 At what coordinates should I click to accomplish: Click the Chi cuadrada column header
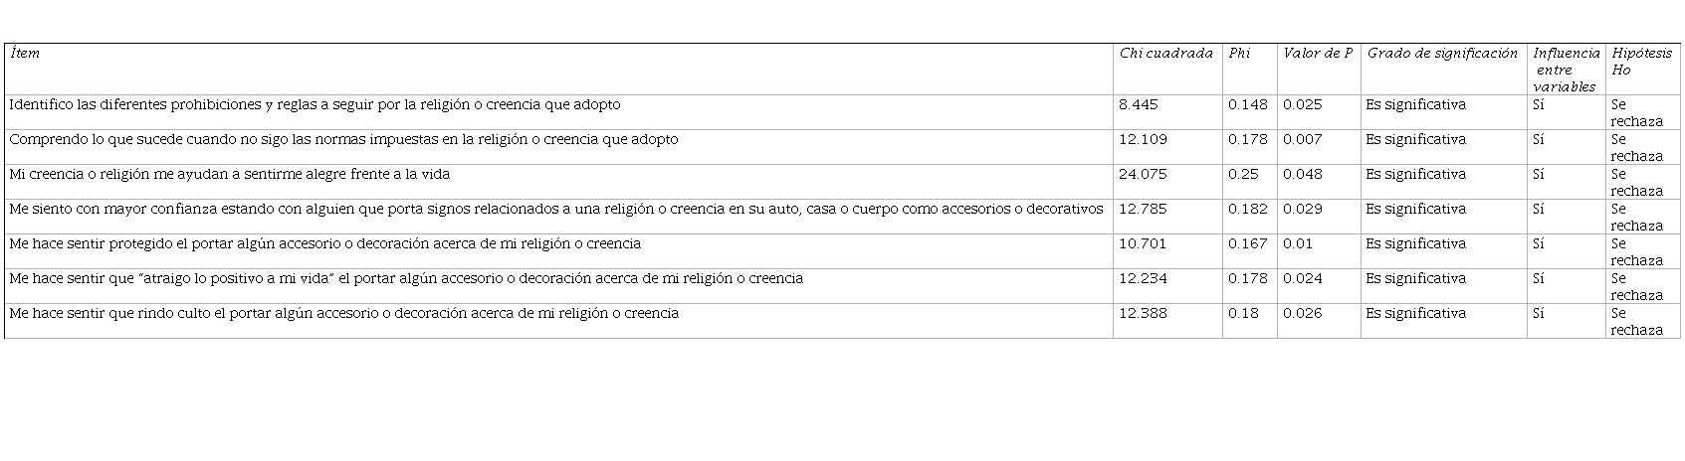tap(1165, 54)
